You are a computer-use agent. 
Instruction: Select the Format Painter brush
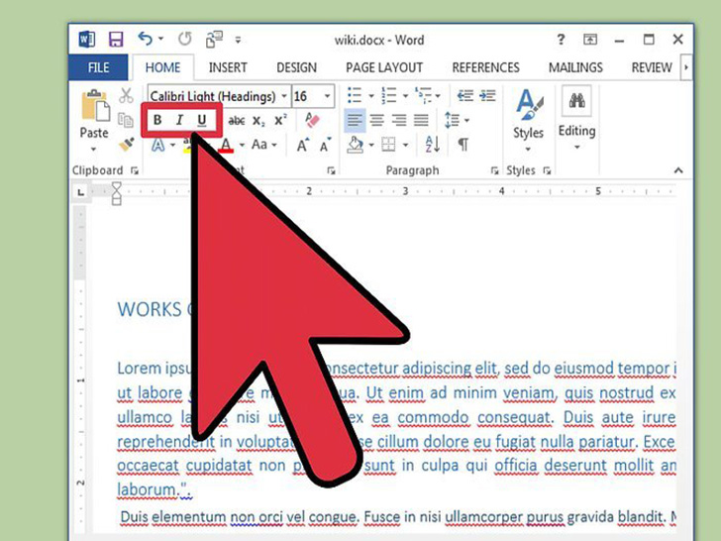127,144
